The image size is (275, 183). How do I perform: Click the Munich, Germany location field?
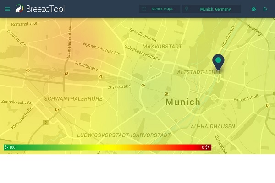(211, 9)
